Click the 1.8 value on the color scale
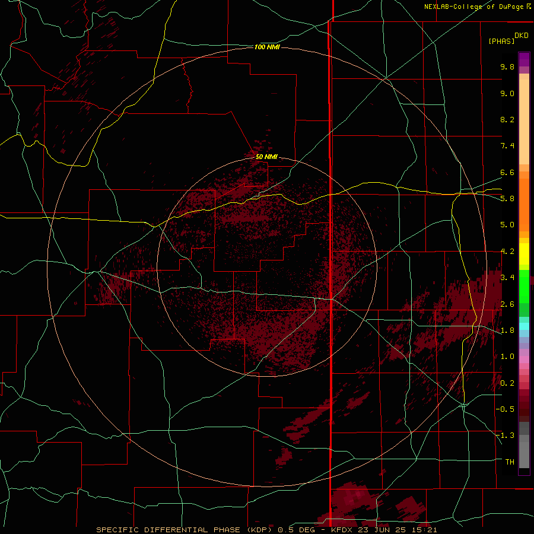Viewport: 534px width, 534px height. 507,330
